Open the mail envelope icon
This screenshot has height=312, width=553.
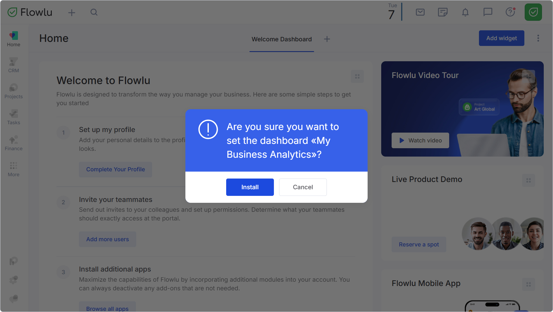(x=420, y=12)
